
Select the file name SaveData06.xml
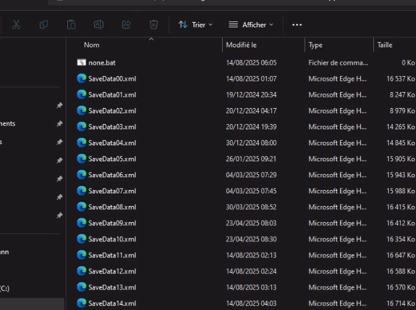[x=112, y=175]
